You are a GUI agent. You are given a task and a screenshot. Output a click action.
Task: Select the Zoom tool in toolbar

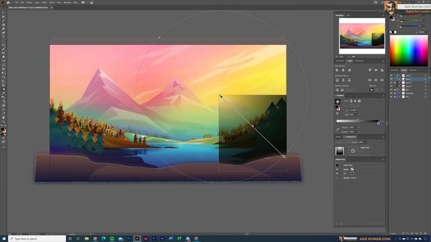click(x=3, y=121)
